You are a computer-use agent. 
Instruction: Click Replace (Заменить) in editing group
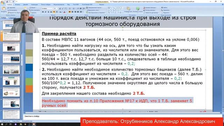pos(166,10)
